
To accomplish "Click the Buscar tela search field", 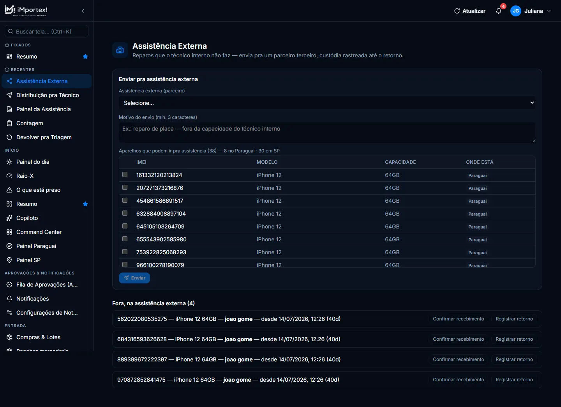I will click(46, 32).
